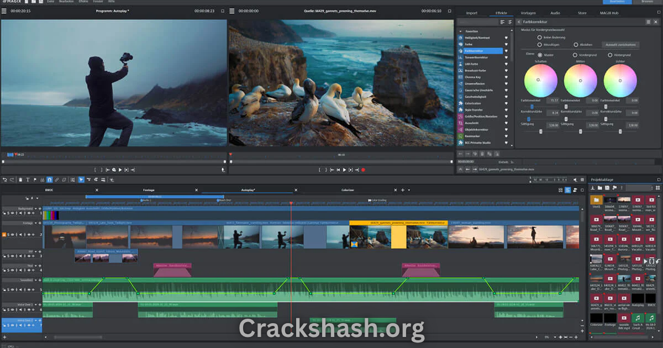Click the Shot1 folder in Projektablage

tap(596, 202)
